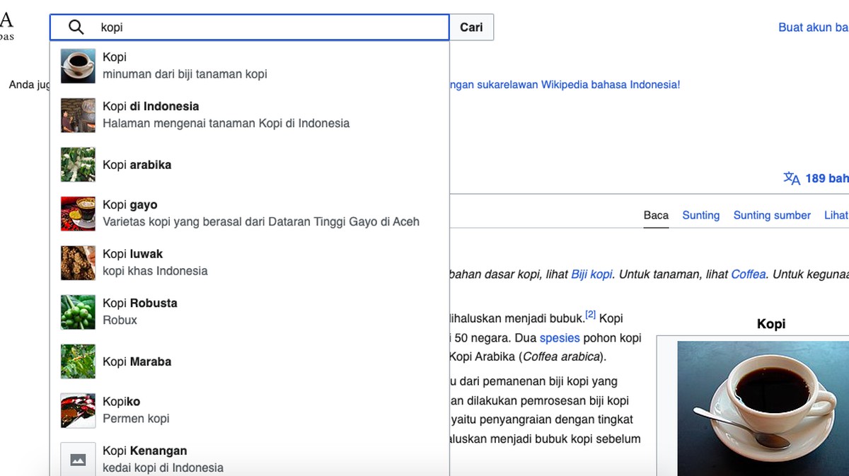The height and width of the screenshot is (476, 849).
Task: Follow the Biji kopi link
Action: pos(591,274)
